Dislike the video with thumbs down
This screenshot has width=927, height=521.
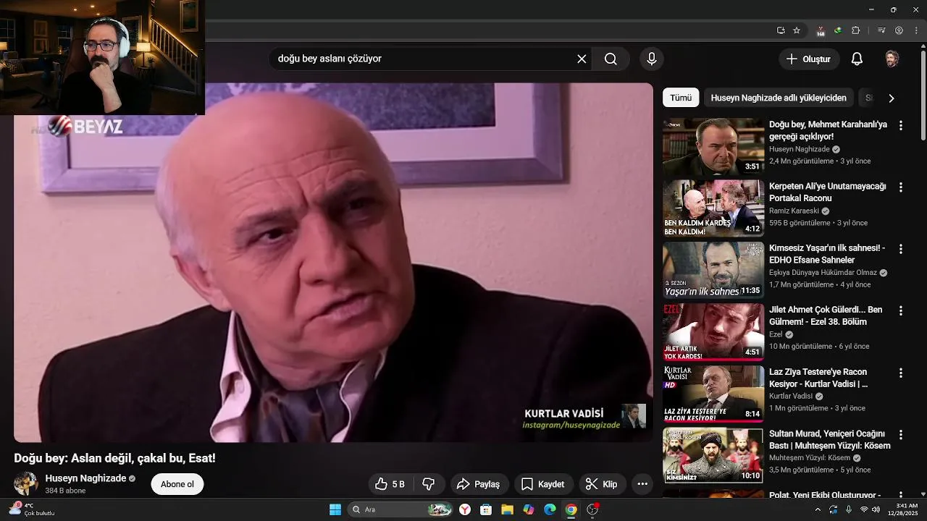(428, 484)
